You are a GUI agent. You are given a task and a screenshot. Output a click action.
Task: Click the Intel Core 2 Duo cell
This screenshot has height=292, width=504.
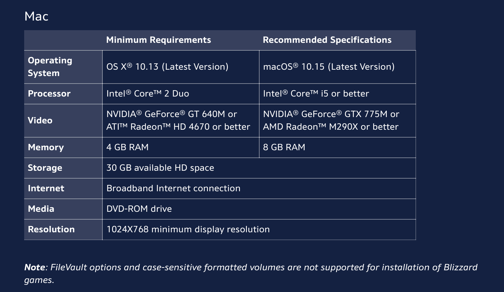point(147,94)
